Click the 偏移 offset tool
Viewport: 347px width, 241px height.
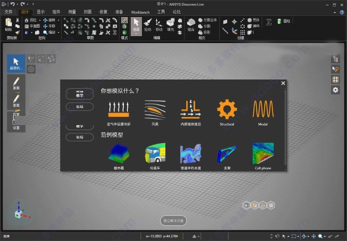[x=253, y=26]
